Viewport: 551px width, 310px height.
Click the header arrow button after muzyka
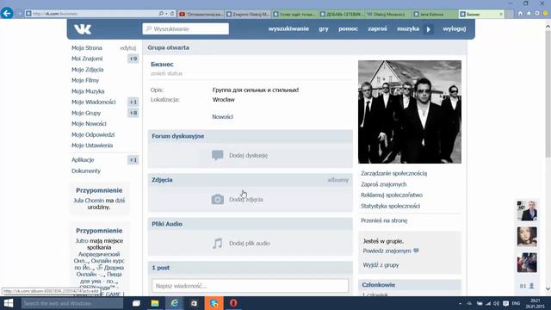coord(429,29)
